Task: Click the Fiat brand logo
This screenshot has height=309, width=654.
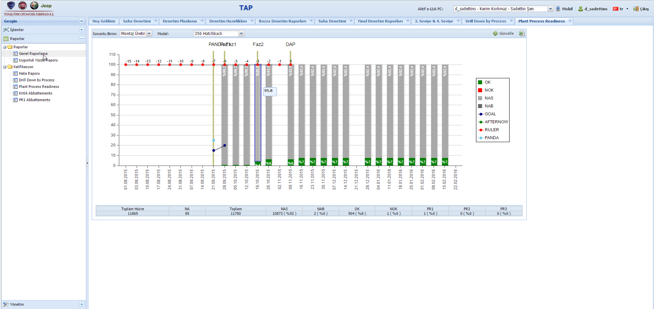Action: (x=22, y=5)
